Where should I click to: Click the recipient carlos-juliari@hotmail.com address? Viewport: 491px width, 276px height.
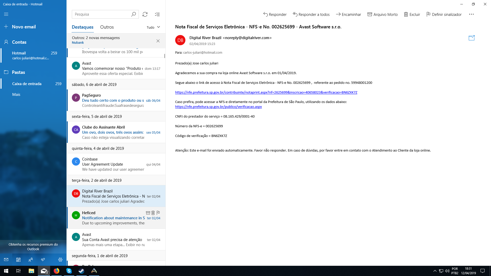point(203,53)
